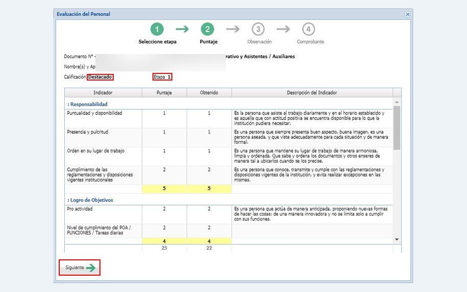This screenshot has height=292, width=467.
Task: Click the Evaluación del Personal title
Action: (x=83, y=14)
